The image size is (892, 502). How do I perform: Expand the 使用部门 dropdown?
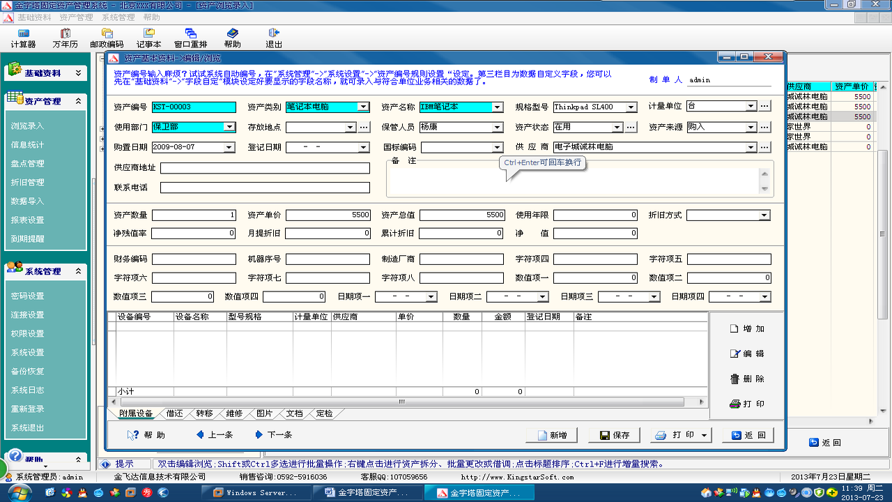pyautogui.click(x=229, y=127)
